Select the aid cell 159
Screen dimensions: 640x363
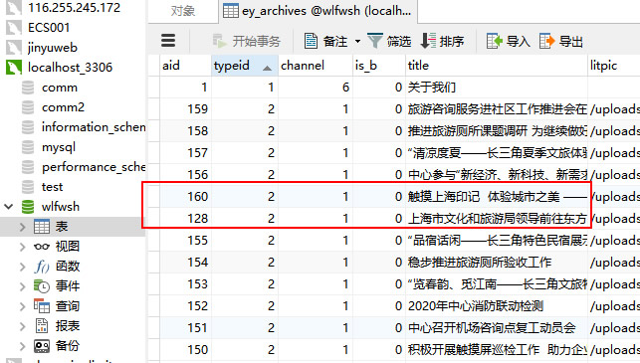(x=185, y=109)
